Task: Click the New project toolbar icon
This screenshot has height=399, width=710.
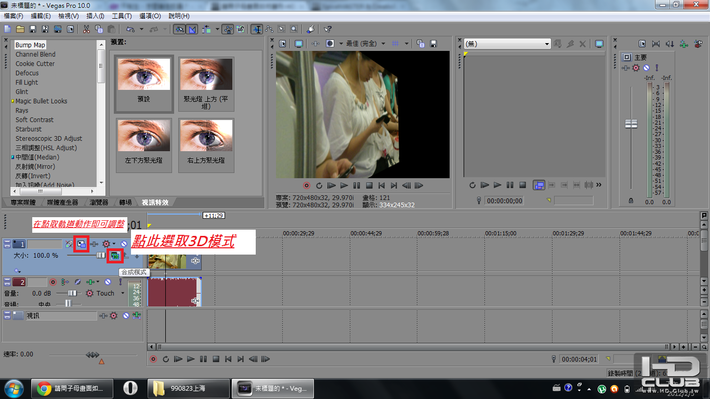Action: 7,29
